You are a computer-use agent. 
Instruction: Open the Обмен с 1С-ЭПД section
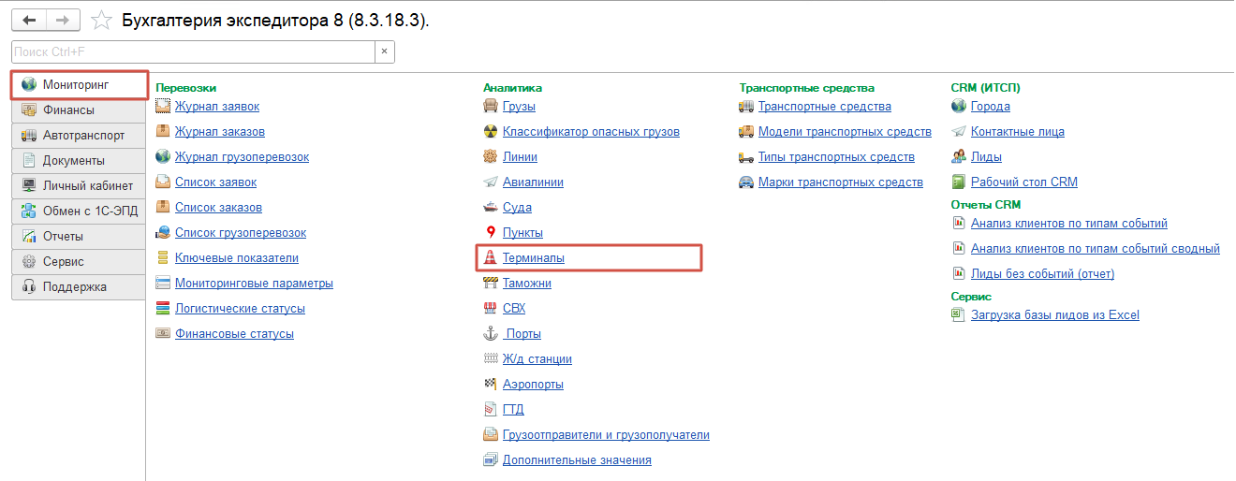80,211
